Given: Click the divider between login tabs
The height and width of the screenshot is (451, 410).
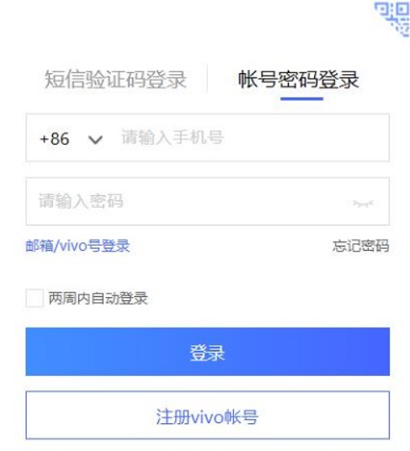Looking at the screenshot, I should click(x=207, y=79).
